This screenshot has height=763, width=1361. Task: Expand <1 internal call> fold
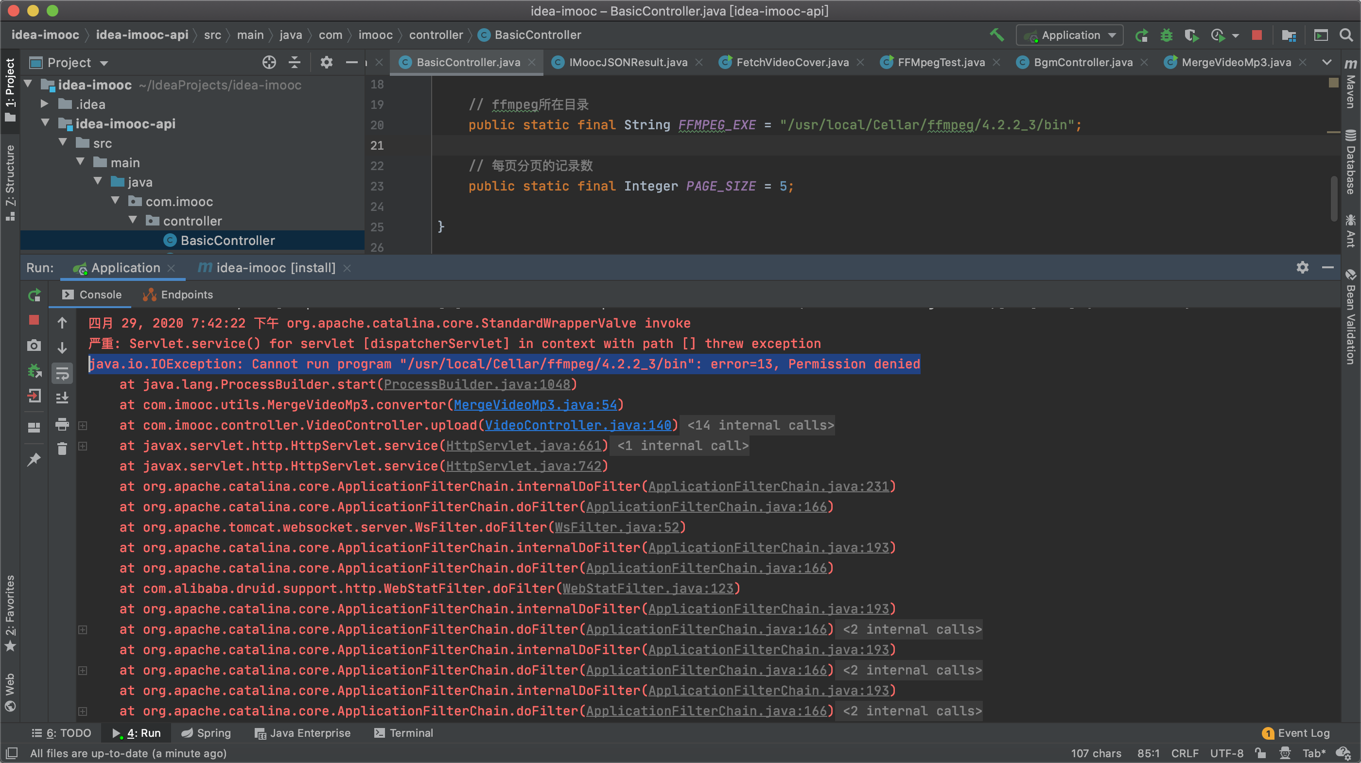pyautogui.click(x=682, y=446)
